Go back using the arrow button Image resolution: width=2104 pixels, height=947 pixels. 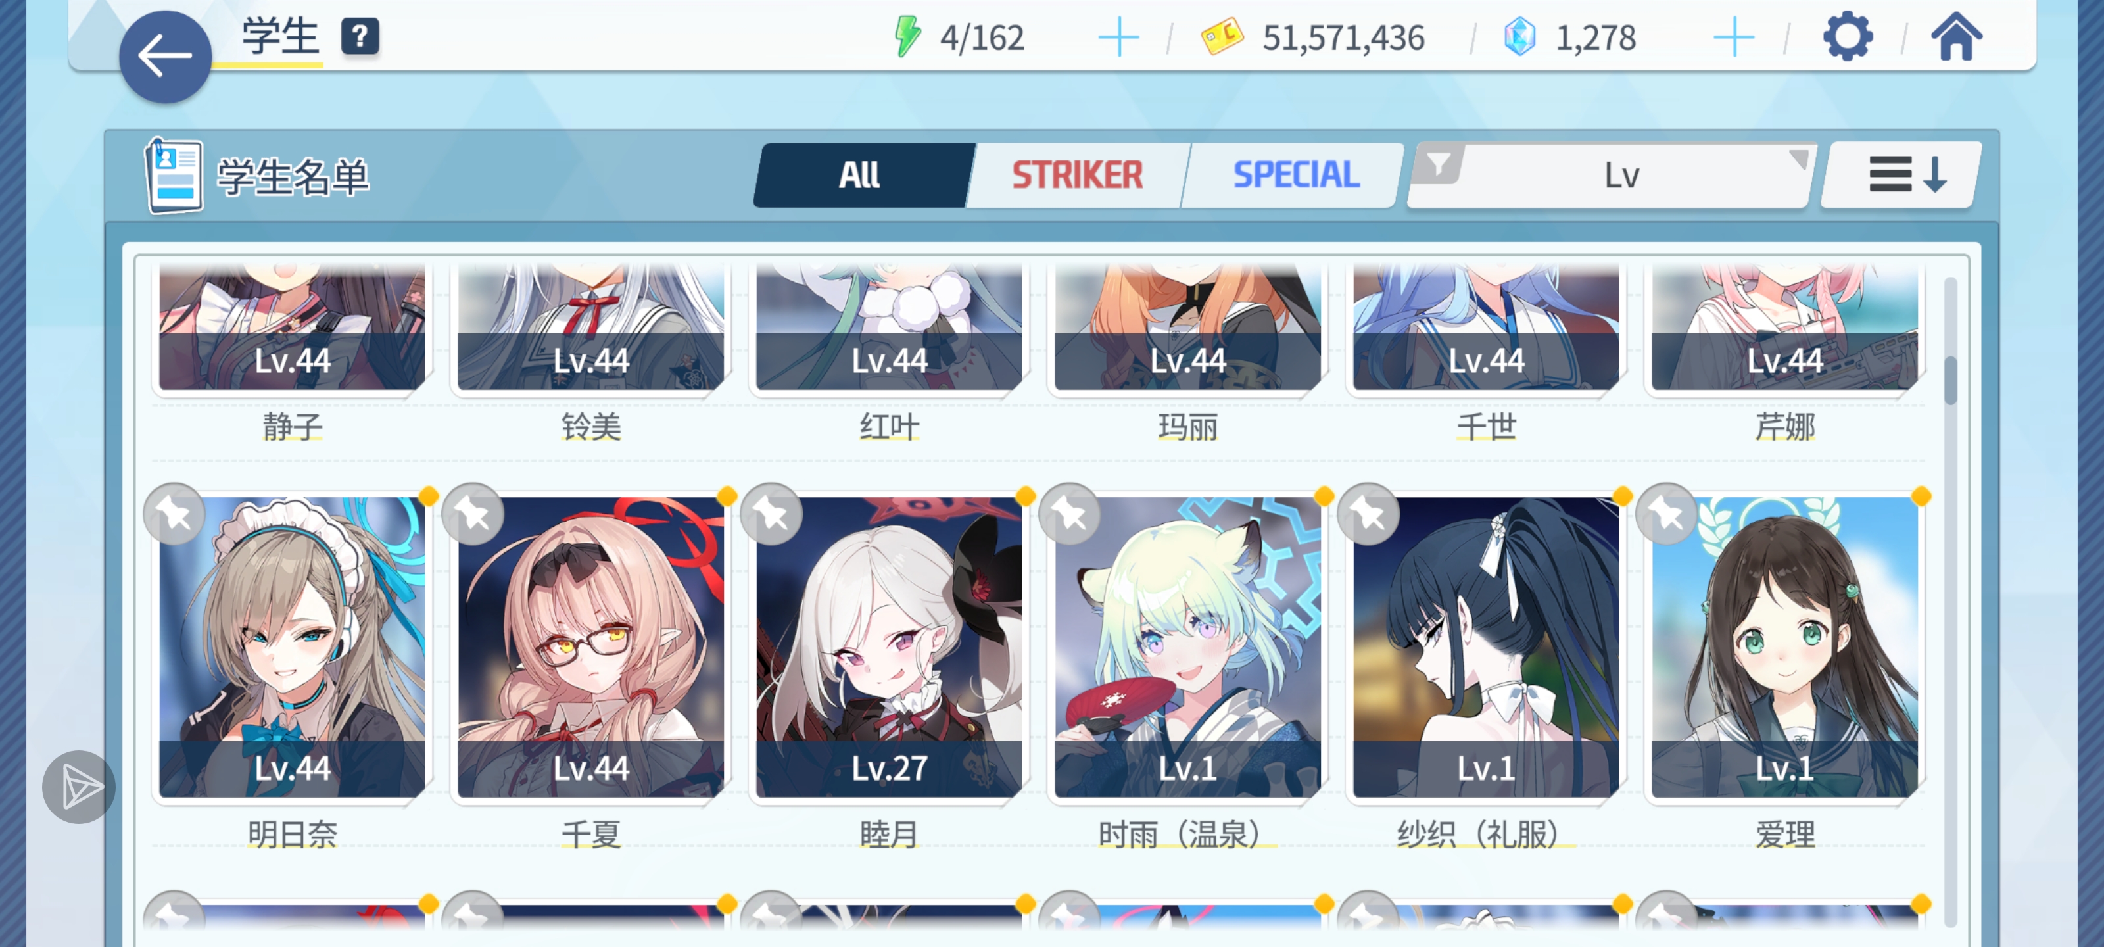(165, 57)
